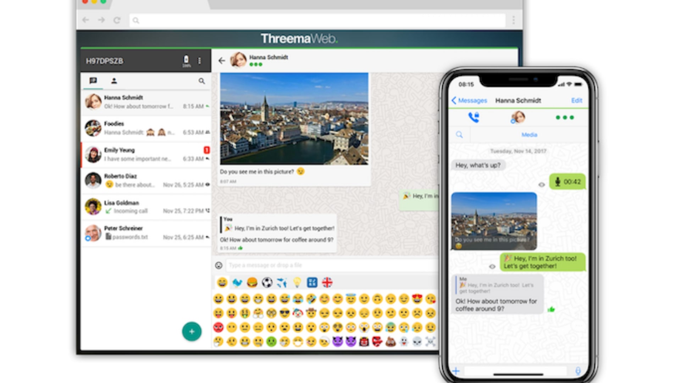Click the Zurich cityscape shared photo
The height and width of the screenshot is (383, 681).
coord(293,118)
